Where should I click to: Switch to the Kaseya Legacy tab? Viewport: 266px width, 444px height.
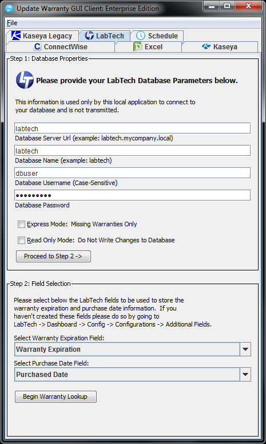pyautogui.click(x=42, y=36)
